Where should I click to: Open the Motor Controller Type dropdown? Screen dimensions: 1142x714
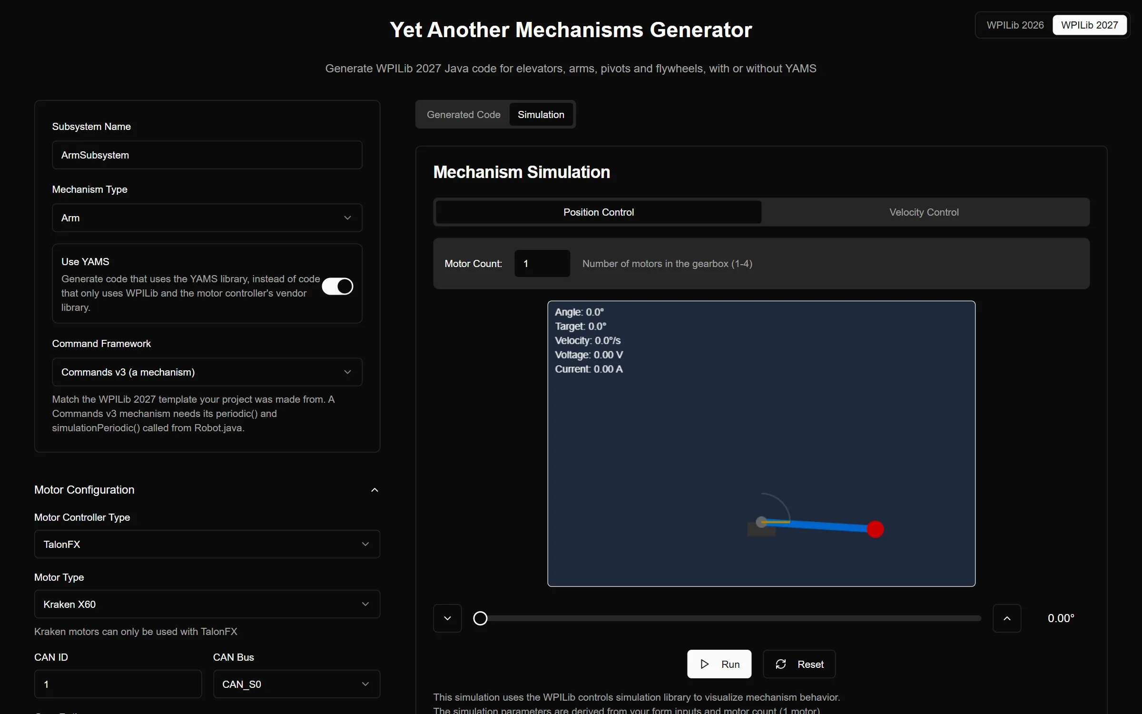(x=207, y=545)
